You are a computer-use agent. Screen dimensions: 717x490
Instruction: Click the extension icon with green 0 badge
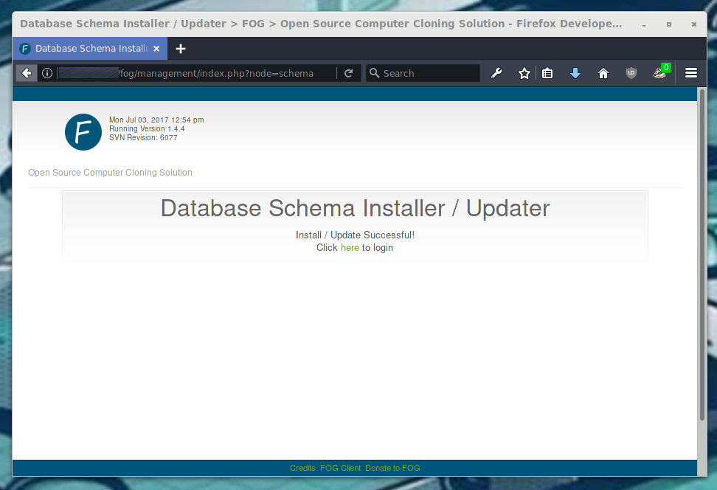click(659, 73)
